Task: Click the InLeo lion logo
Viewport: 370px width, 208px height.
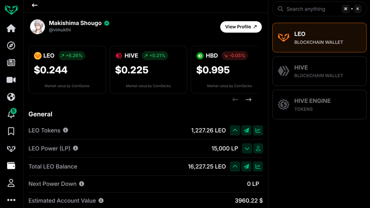Action: (12, 10)
